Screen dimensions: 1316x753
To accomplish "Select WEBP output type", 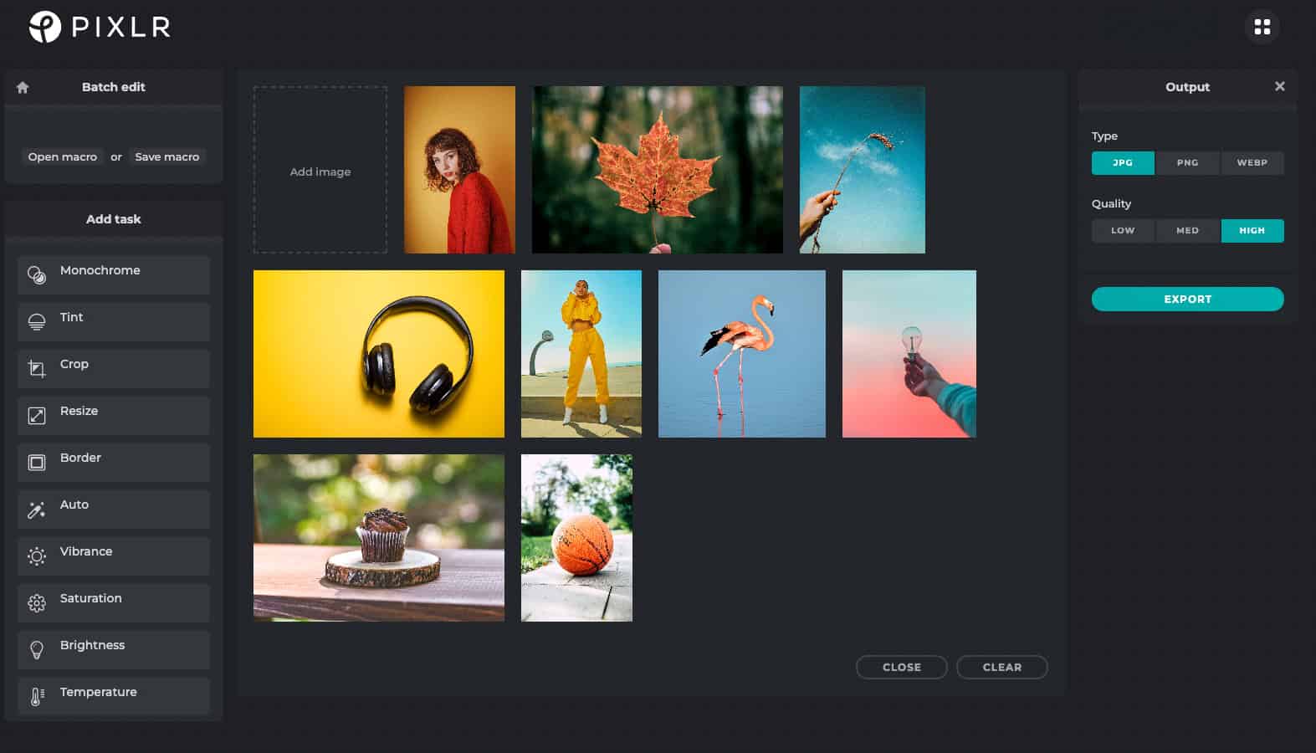I will (1252, 162).
